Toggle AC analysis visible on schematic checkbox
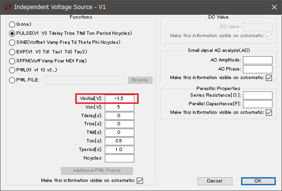Viewport: 282px width, 191px height. click(x=269, y=78)
